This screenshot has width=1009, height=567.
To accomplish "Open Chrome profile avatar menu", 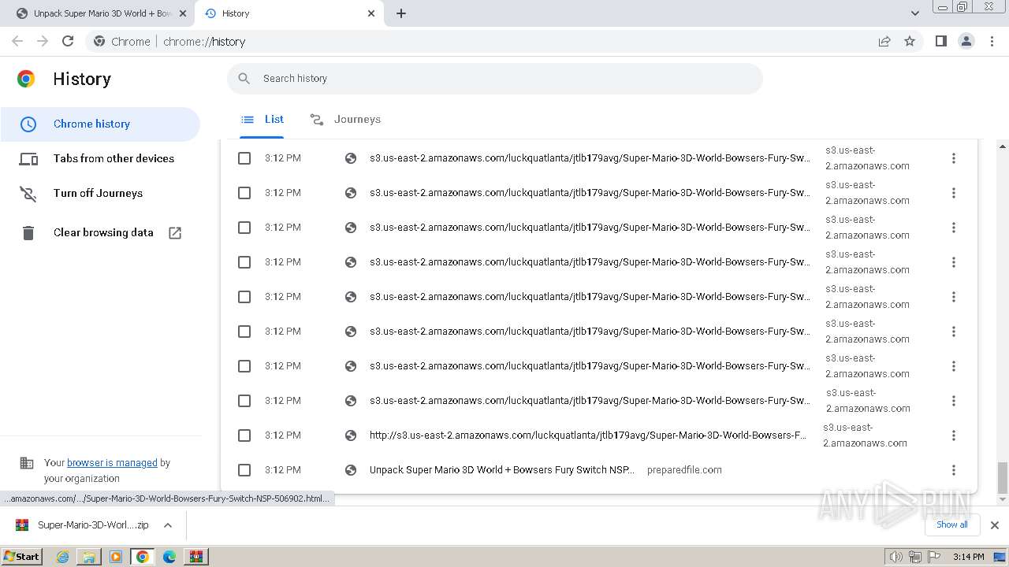I will (x=966, y=41).
